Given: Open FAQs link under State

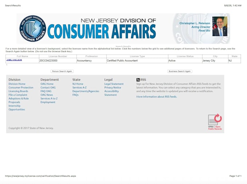Looking at the screenshot, I should [x=76, y=95].
